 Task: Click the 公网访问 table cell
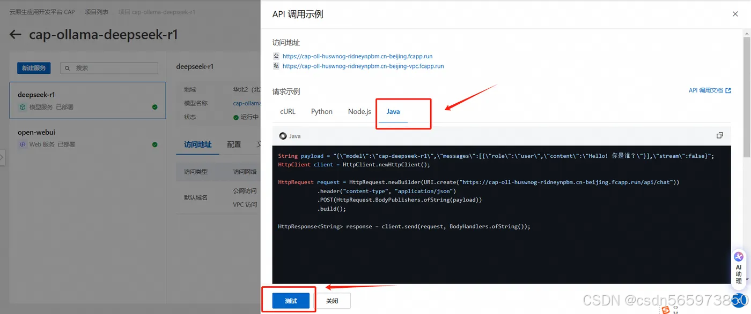245,190
